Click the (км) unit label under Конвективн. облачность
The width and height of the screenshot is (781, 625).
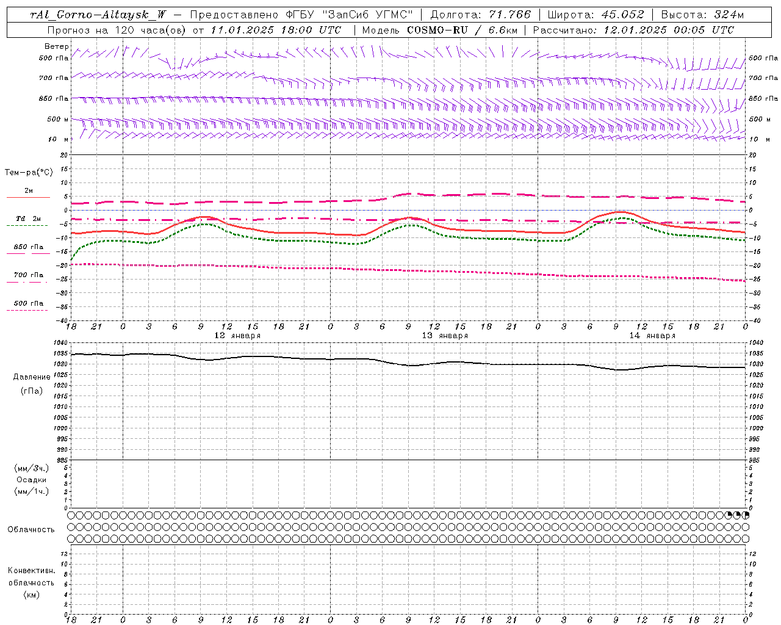(32, 594)
